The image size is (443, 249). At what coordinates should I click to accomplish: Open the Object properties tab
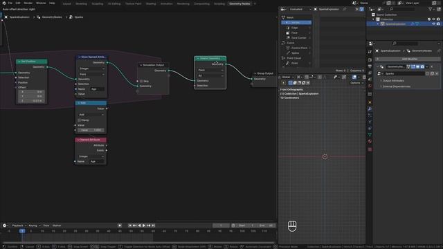coord(370,102)
